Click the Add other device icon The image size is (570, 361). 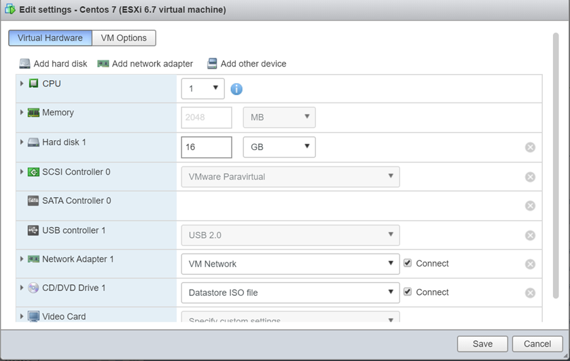212,64
